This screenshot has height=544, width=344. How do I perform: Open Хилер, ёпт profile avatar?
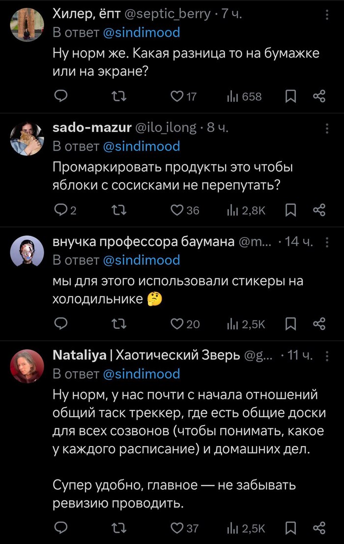pos(28,25)
